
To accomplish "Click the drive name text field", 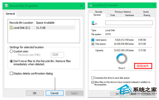I will point(129,23).
